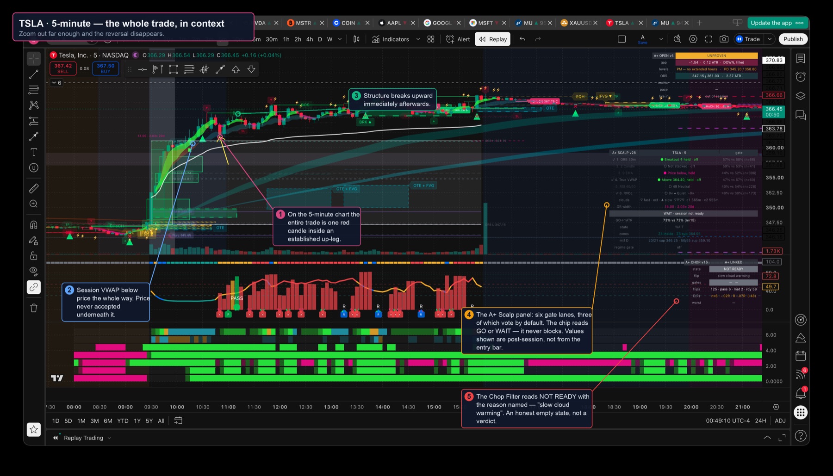Select the arrow/brush annotation tool in sidebar
833x476 pixels.
(34, 136)
